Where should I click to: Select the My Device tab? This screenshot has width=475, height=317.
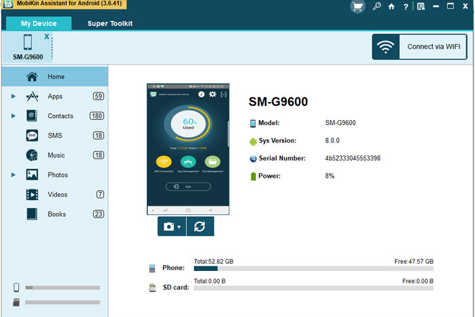(39, 24)
